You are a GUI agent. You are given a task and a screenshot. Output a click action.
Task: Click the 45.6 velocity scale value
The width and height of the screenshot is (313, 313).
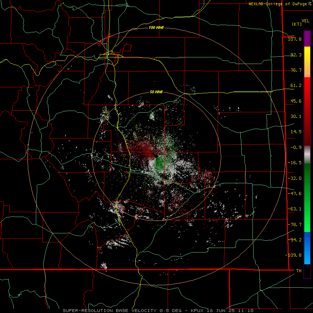coord(296,101)
